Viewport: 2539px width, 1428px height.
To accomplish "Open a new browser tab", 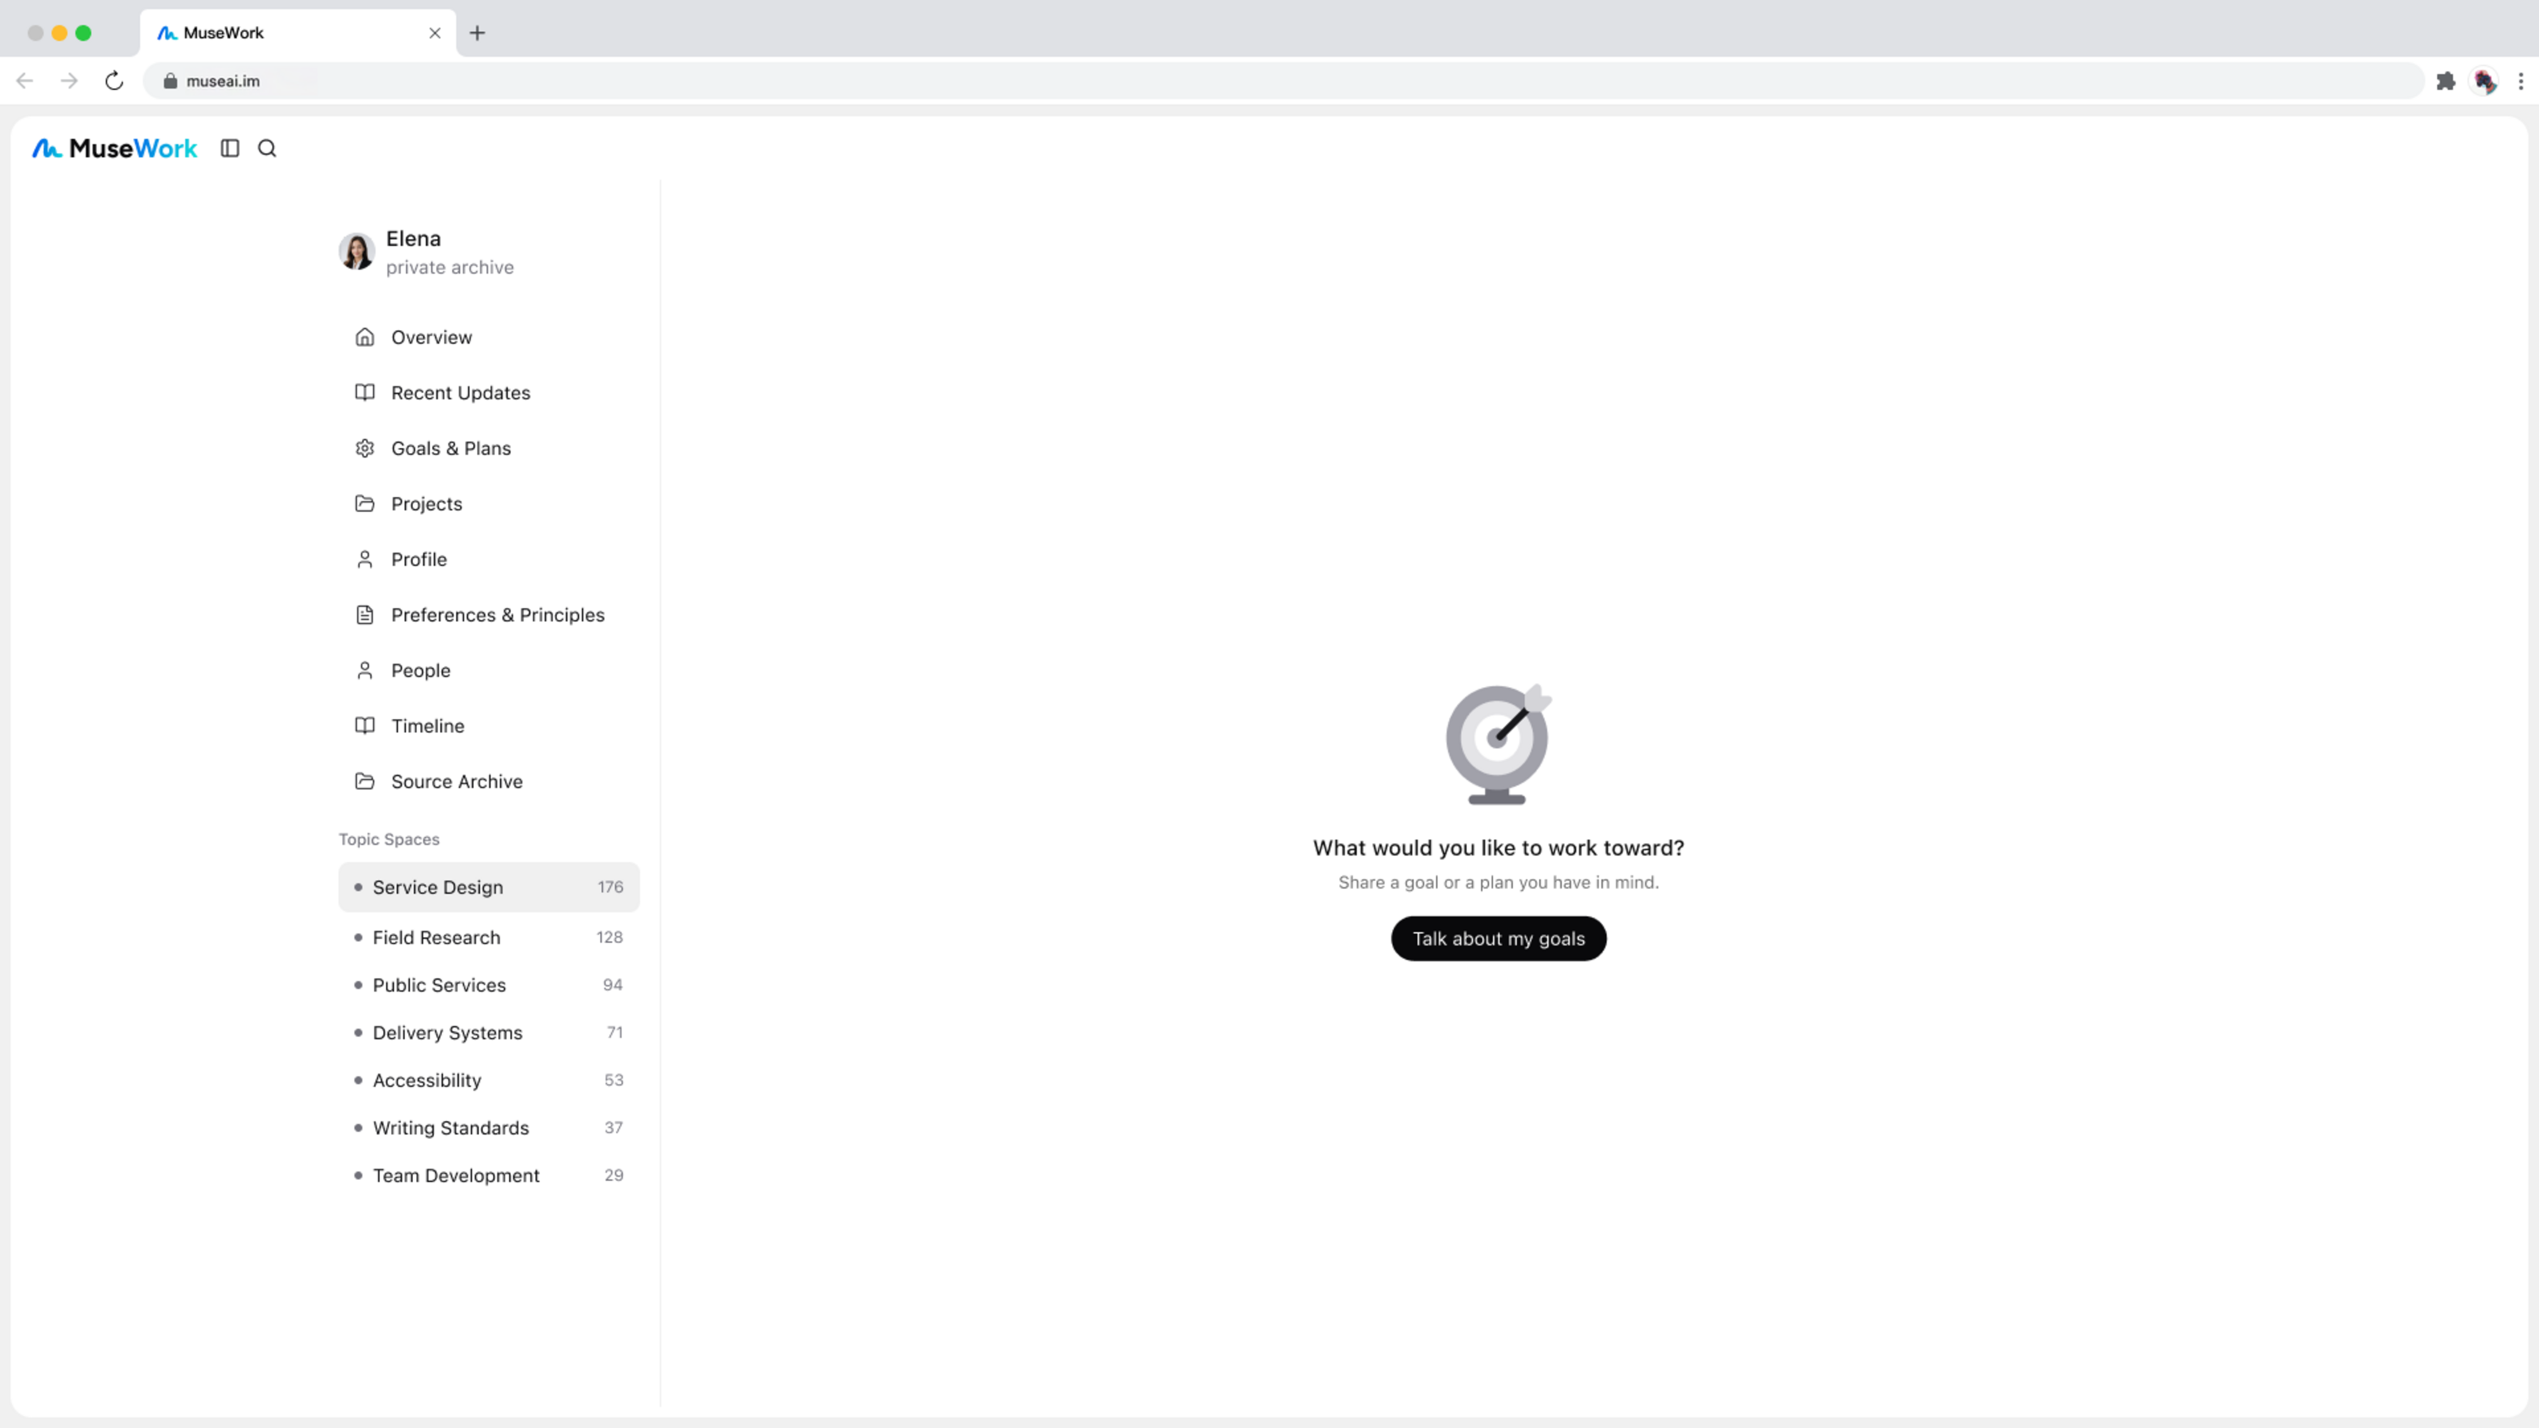I will 477,32.
